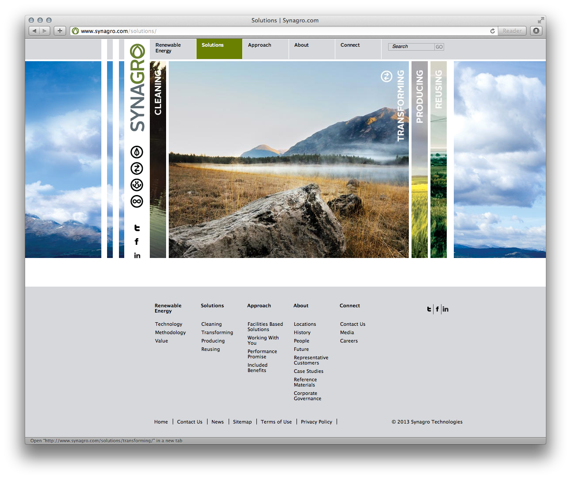Click the Safari reload page icon

pos(492,31)
